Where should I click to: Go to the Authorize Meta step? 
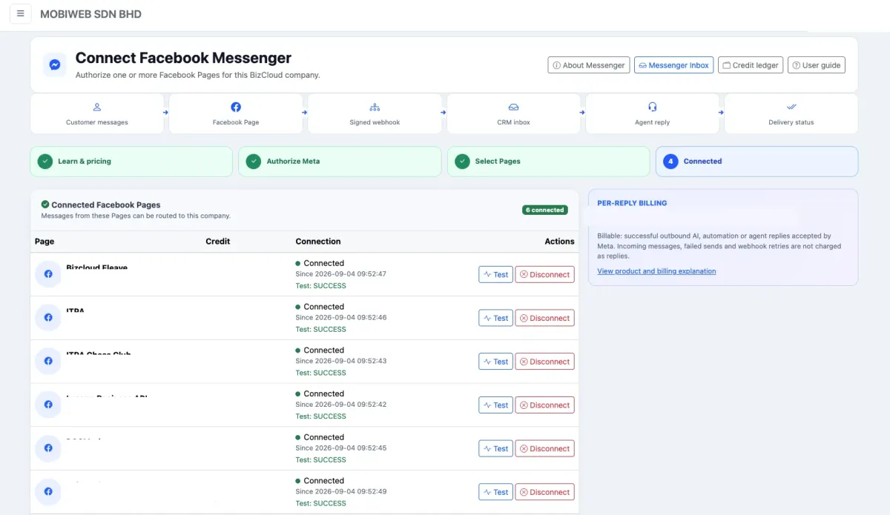tap(340, 162)
